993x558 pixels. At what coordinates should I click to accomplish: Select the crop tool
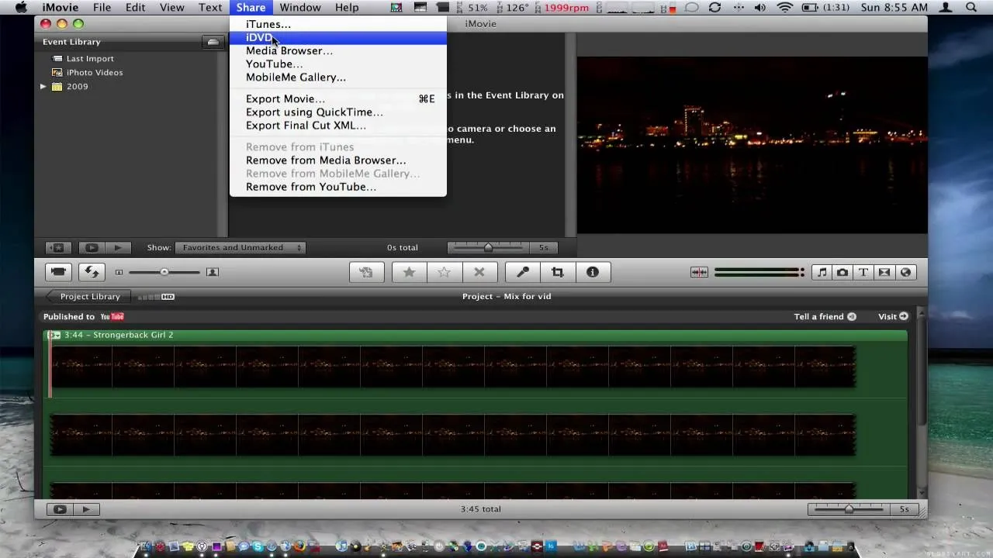pyautogui.click(x=558, y=272)
